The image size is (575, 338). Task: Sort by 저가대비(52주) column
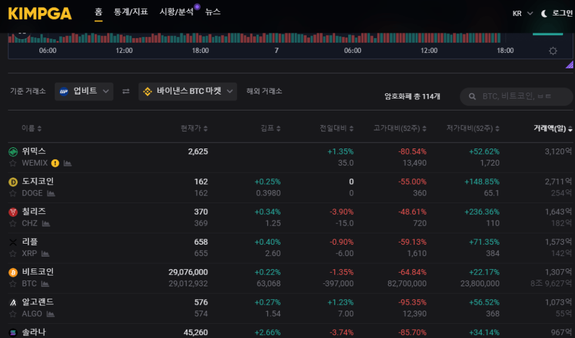[473, 128]
